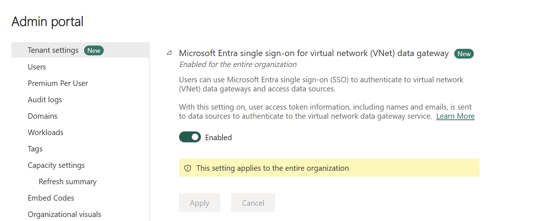Open the Learn More link
Screen dimensions: 535x221
pyautogui.click(x=455, y=116)
